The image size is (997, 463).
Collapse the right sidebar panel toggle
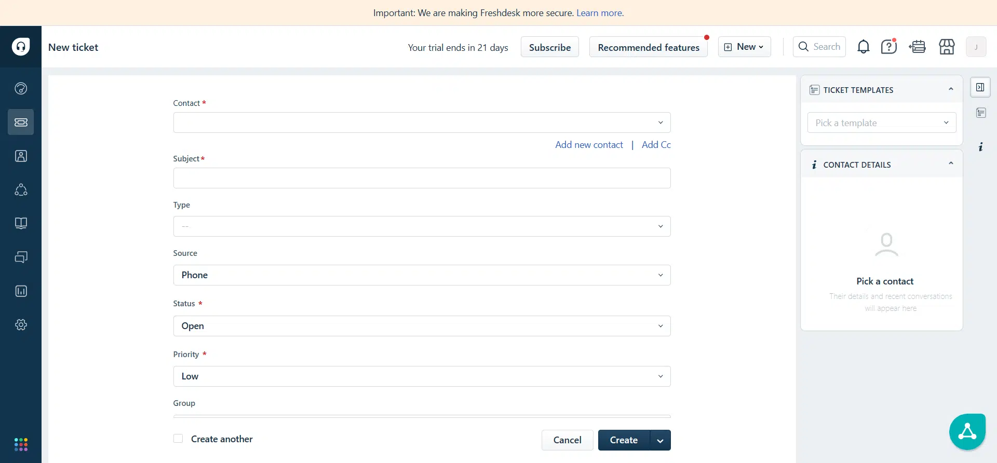click(x=980, y=87)
